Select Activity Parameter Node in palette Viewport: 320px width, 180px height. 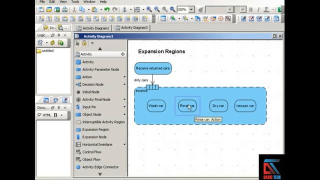pos(97,69)
